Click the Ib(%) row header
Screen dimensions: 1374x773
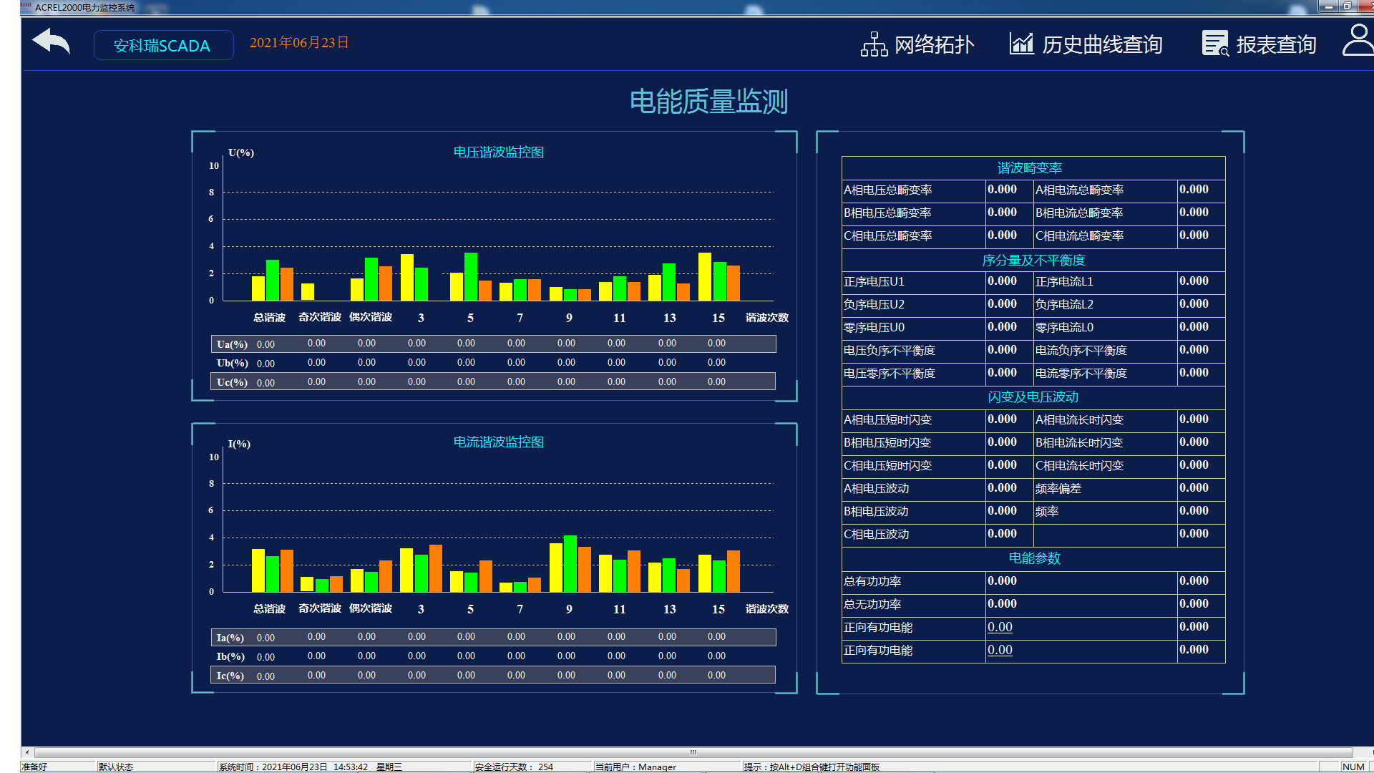[x=230, y=657]
